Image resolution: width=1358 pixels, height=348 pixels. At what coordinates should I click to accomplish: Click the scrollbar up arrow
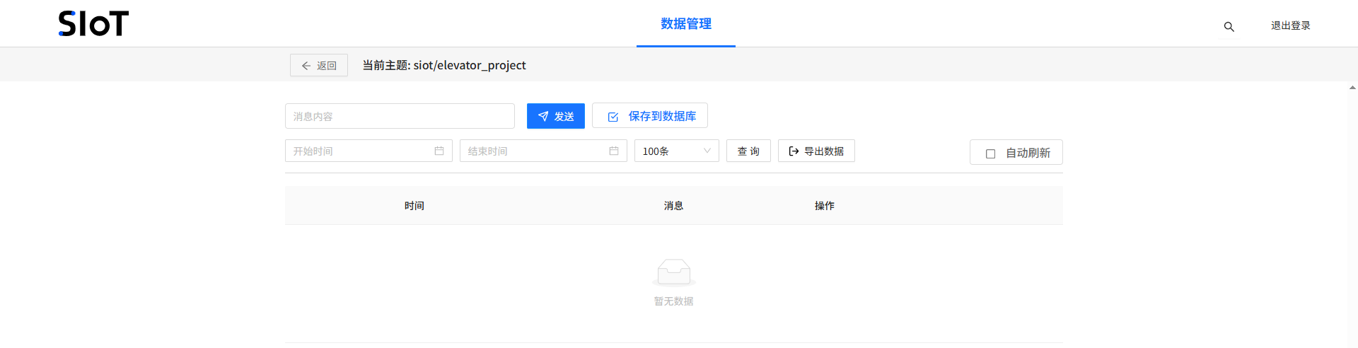click(x=1352, y=88)
